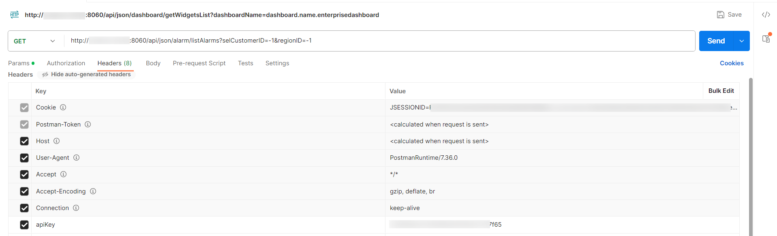
Task: Open the Cookies manager link
Action: tap(732, 63)
